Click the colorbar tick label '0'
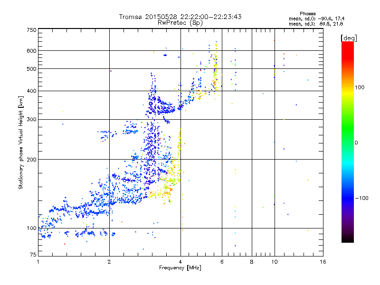This screenshot has height=285, width=380. coord(356,142)
